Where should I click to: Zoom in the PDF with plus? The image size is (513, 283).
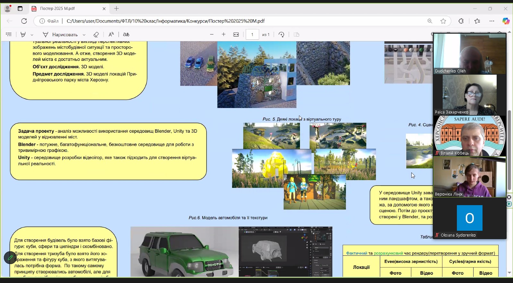point(224,34)
